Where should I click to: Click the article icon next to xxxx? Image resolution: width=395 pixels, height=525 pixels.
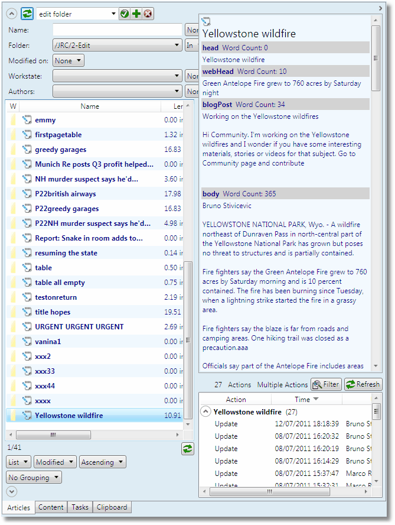tap(27, 400)
